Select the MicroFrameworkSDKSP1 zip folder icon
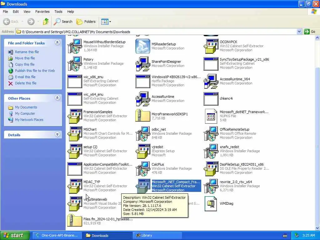 tap(142, 116)
